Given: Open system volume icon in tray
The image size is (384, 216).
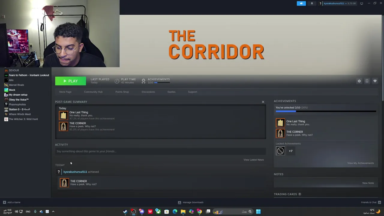Looking at the screenshot, I should pos(16,211).
